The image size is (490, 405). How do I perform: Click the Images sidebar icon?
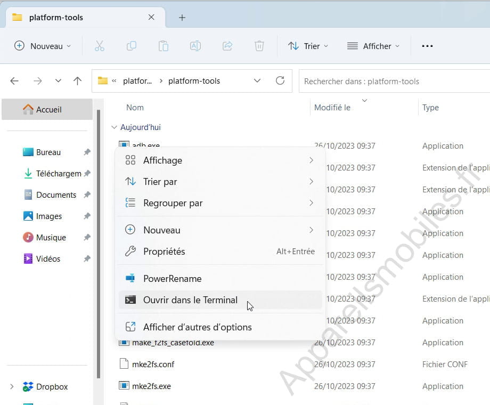(28, 216)
